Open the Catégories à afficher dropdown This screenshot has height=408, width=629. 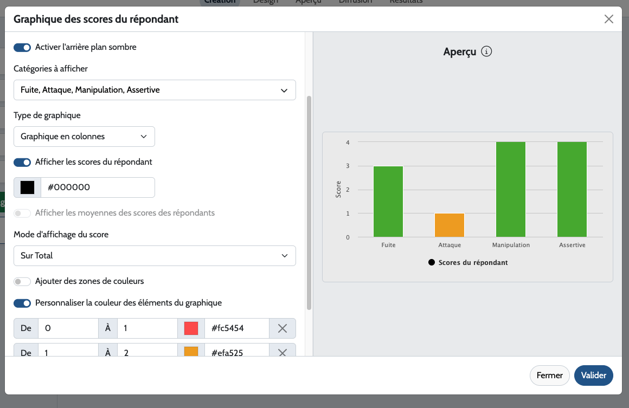click(155, 90)
